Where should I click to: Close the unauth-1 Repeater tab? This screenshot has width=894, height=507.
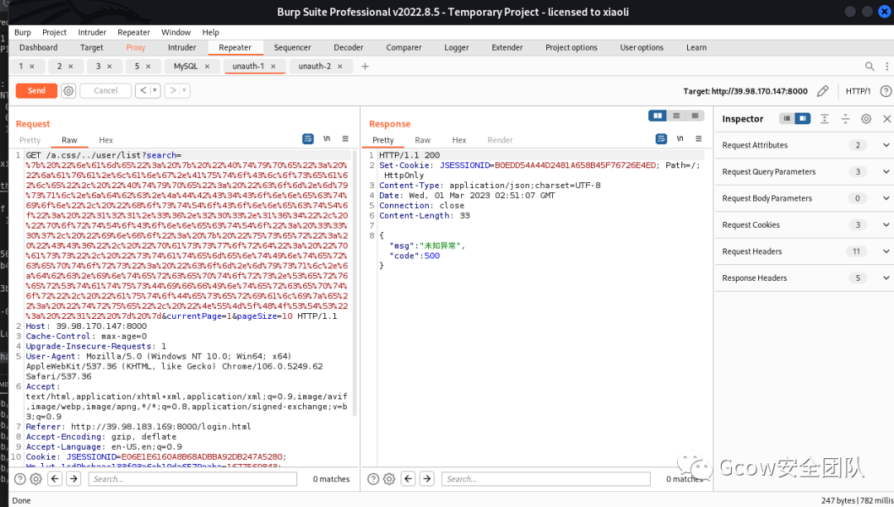(273, 67)
